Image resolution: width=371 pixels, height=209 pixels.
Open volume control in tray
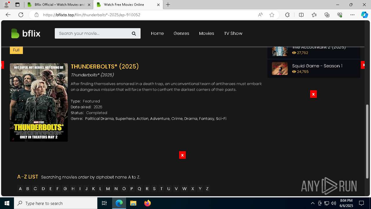[333, 203]
